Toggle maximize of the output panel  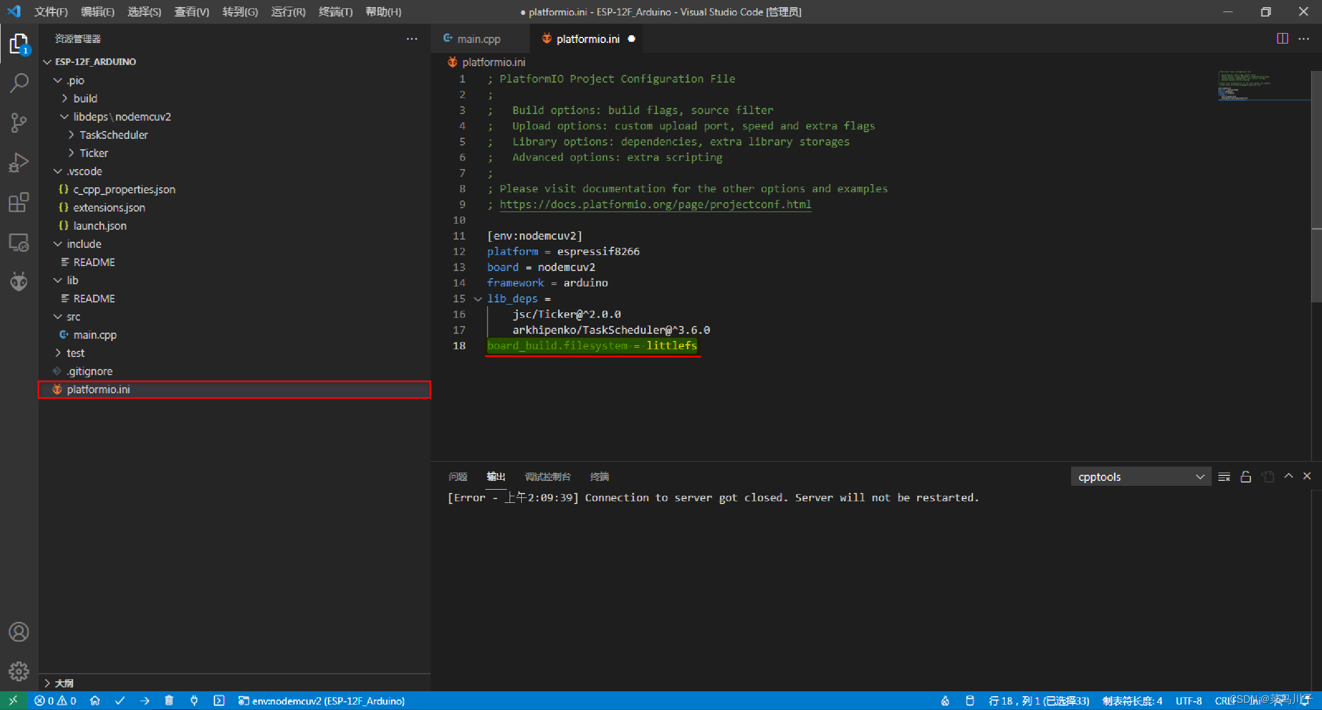click(1288, 476)
